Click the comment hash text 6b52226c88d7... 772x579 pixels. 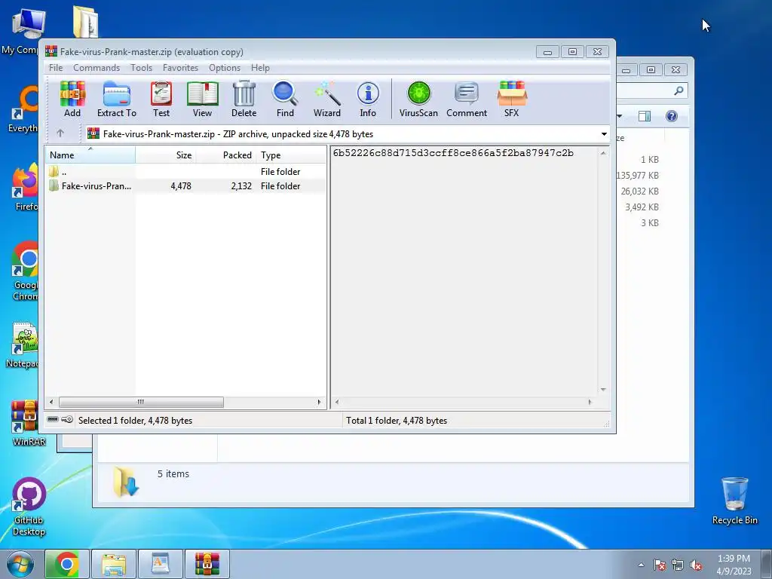[x=453, y=152]
